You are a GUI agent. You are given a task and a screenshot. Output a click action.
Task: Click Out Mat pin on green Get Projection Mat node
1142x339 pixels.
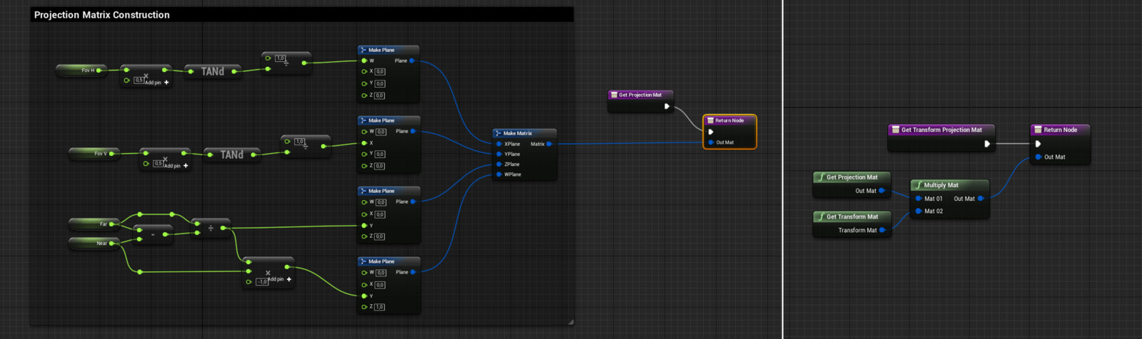882,191
